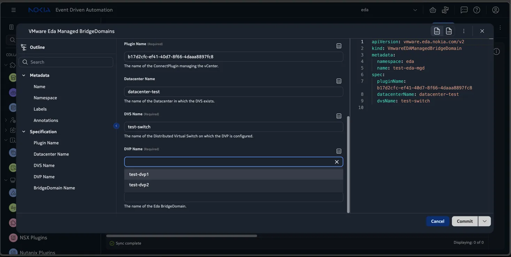
Task: Click the Commit button
Action: tap(465, 221)
